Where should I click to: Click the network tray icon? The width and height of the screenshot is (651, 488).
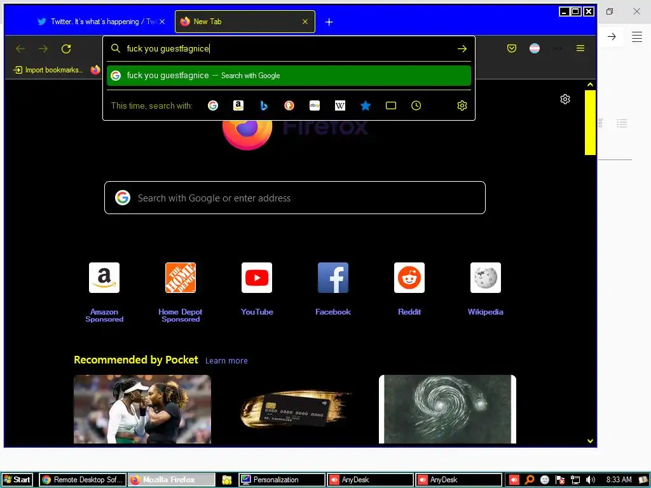click(575, 480)
